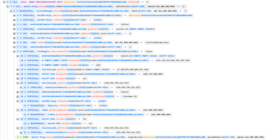267x140 pixels.
Task: Collapse the LUSDC.getBorrowBalance STATICCALL node
Action: pyautogui.click(x=18, y=110)
